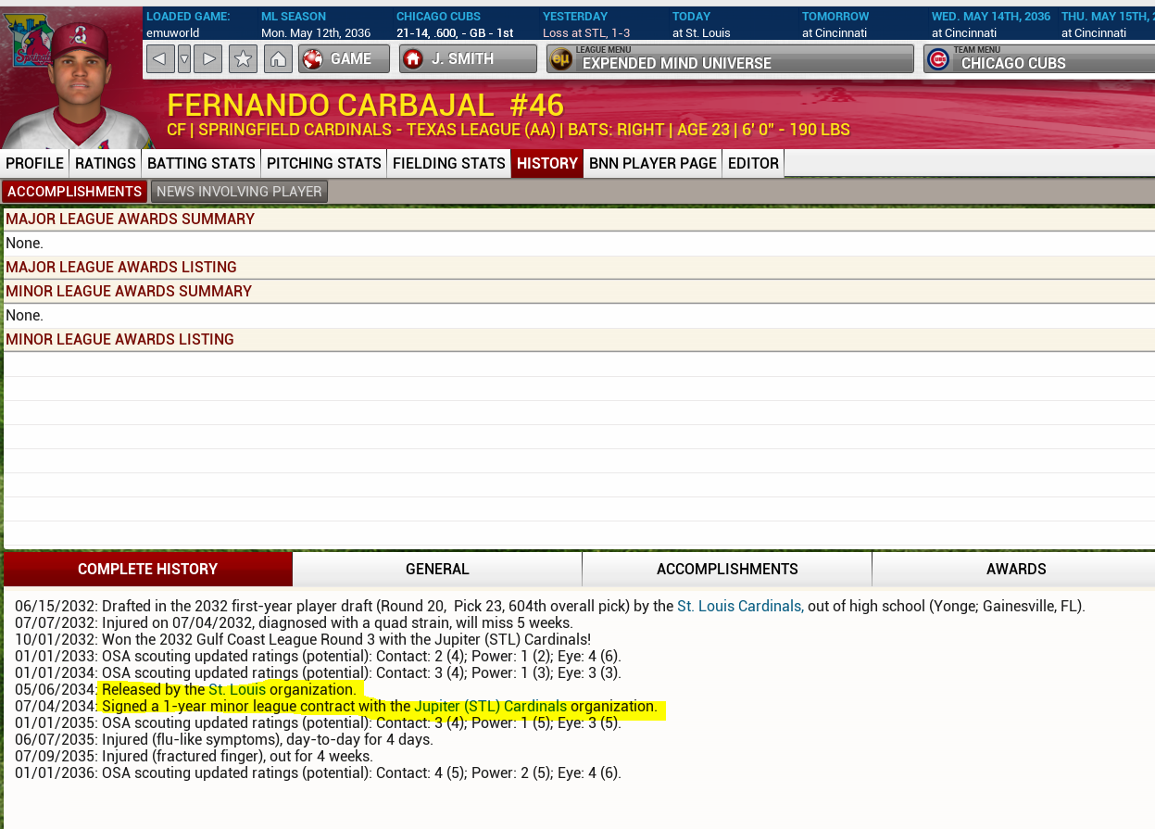
Task: Open the navigation history dropdown arrow
Action: [x=184, y=59]
